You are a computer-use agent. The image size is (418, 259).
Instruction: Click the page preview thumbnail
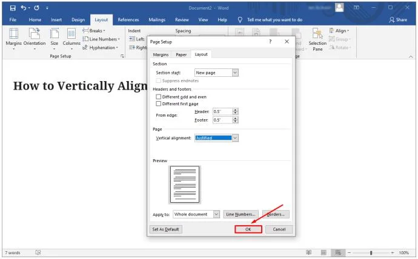click(185, 184)
